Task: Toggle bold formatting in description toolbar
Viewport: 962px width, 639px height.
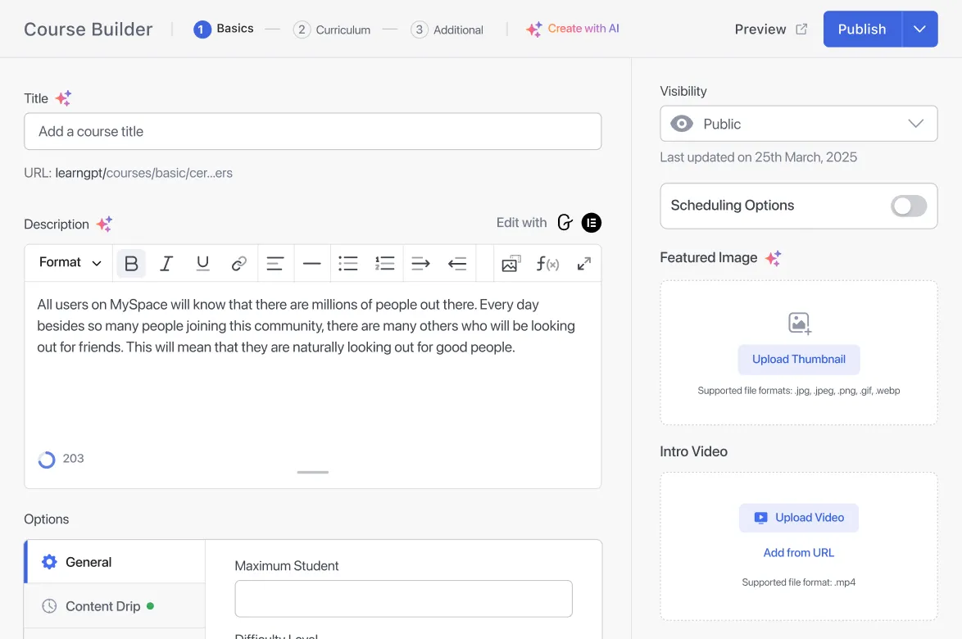Action: coord(131,264)
